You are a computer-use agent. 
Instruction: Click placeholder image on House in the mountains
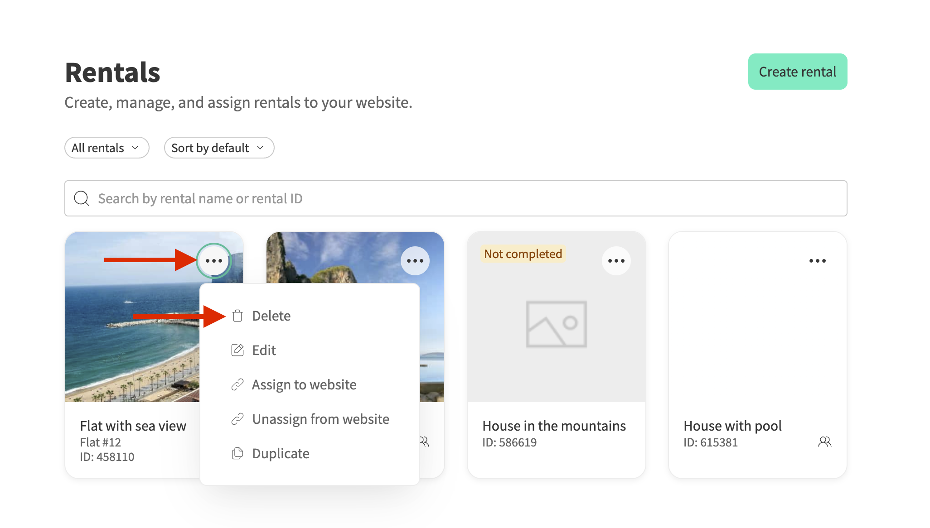tap(556, 324)
